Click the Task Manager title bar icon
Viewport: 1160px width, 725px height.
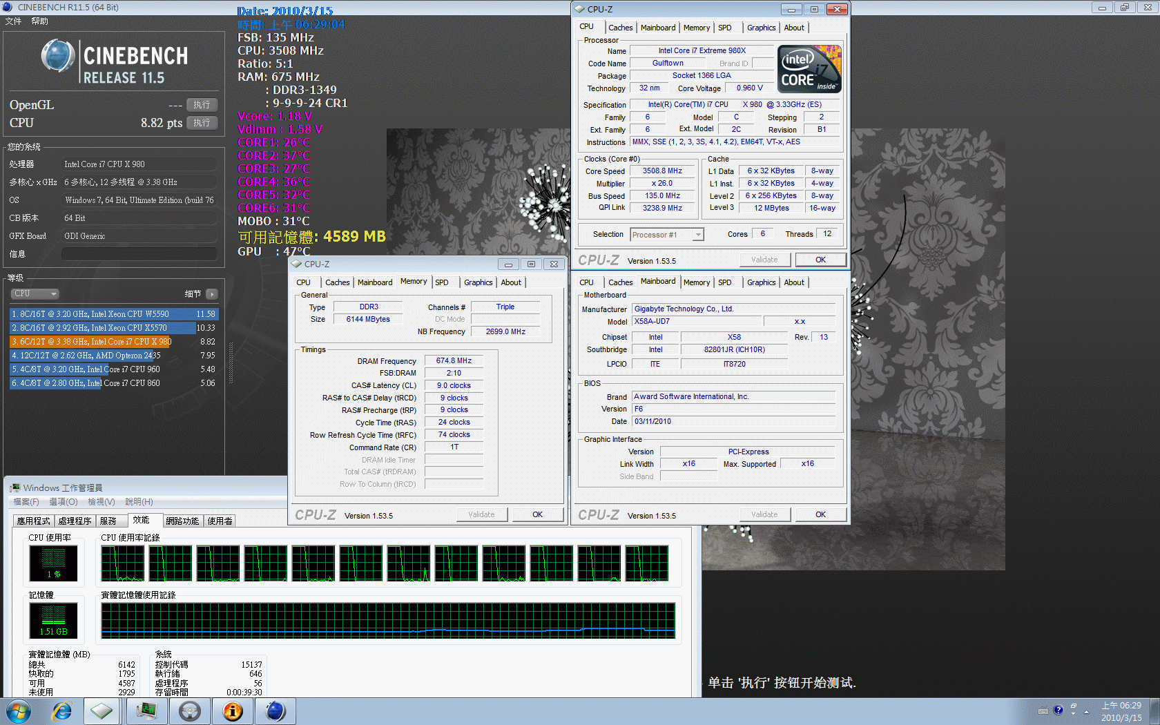[15, 487]
